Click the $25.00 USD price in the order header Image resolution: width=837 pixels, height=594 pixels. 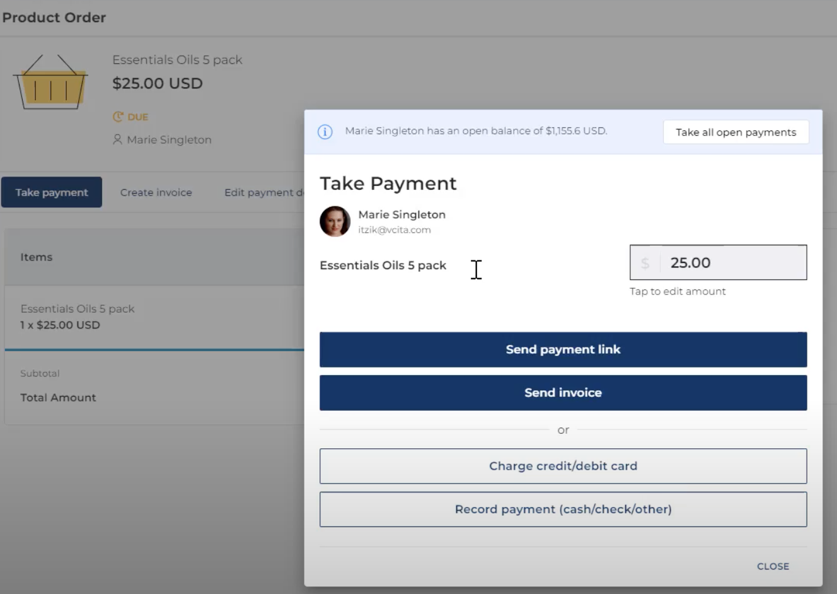[158, 83]
